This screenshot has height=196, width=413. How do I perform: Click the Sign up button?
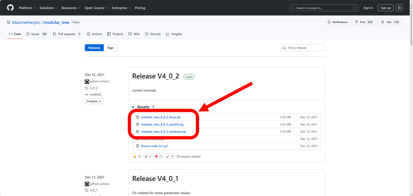pos(385,8)
